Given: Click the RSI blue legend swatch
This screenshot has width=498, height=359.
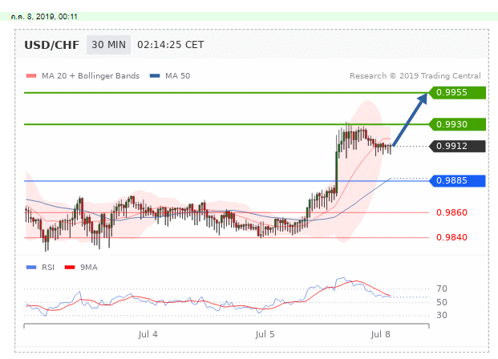Looking at the screenshot, I should click(31, 268).
